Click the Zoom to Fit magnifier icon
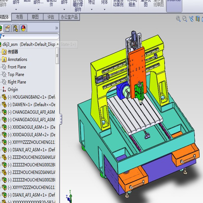 tap(178, 19)
